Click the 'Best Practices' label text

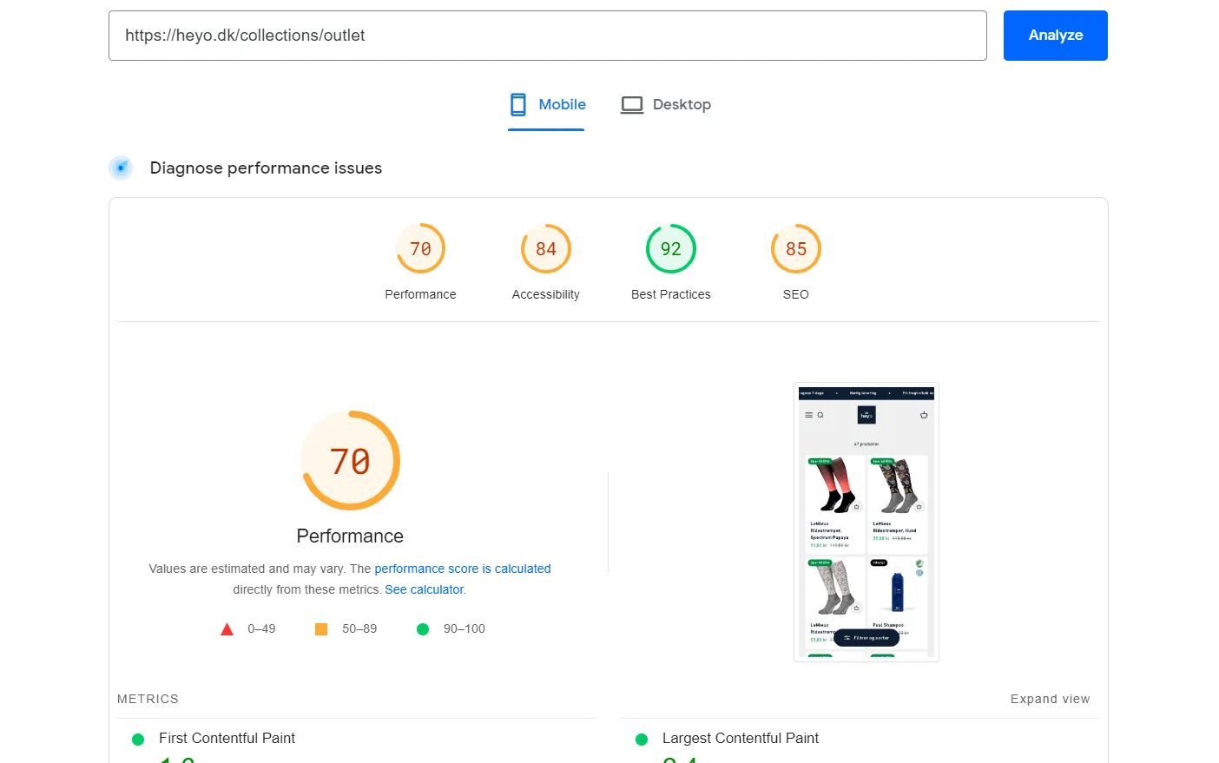671,294
